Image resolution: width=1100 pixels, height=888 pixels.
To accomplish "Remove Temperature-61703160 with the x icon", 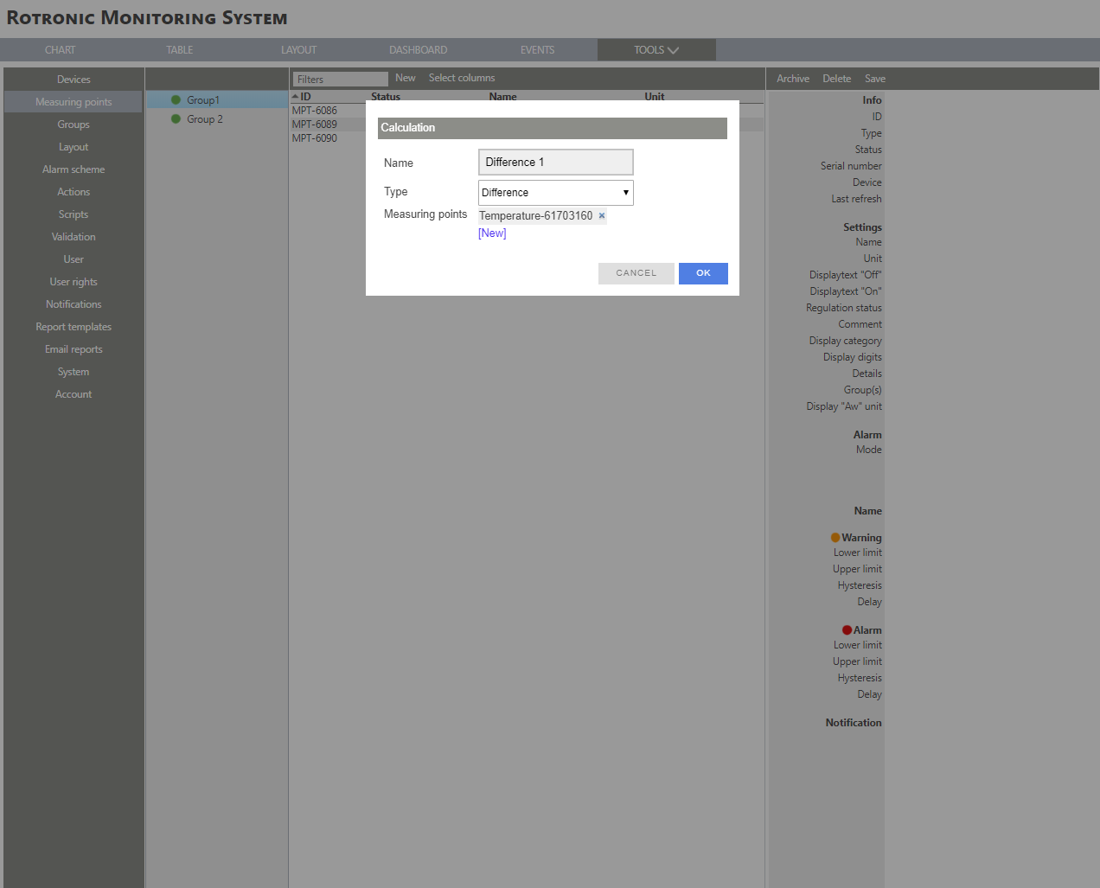I will (602, 216).
